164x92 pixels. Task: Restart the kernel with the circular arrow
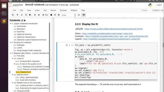[x=55, y=15]
